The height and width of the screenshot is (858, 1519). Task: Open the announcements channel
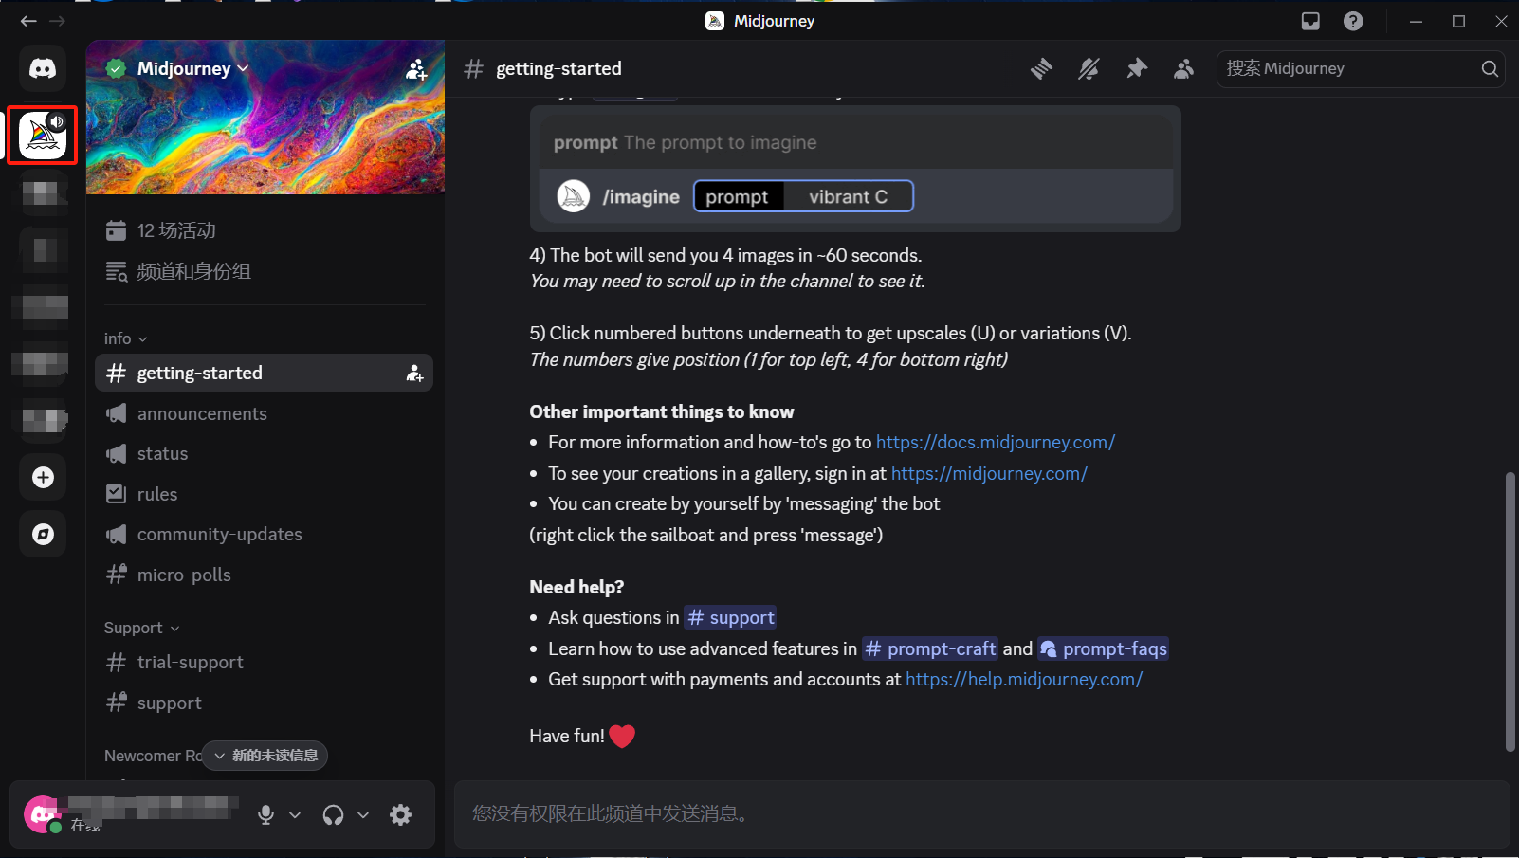[x=202, y=413]
